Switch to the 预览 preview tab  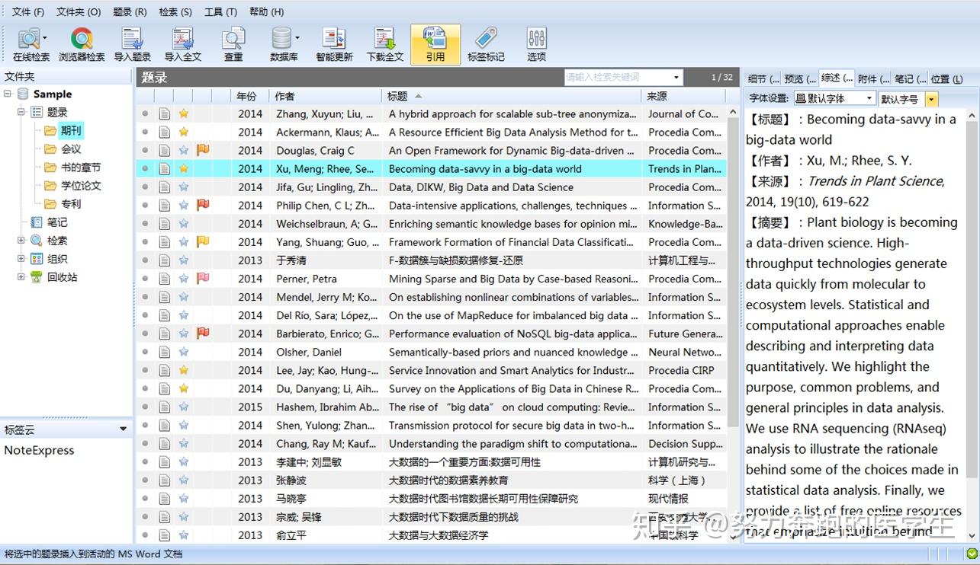[799, 78]
